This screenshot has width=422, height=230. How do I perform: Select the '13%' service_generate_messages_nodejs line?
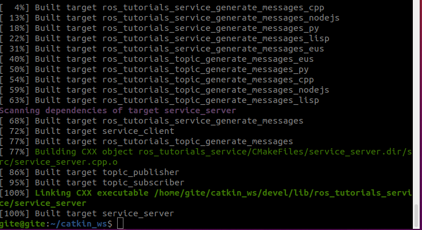169,18
